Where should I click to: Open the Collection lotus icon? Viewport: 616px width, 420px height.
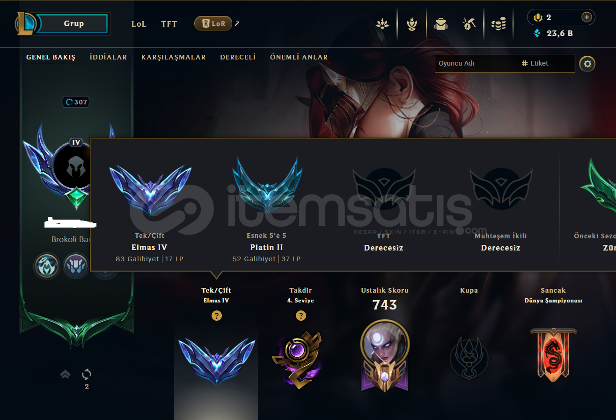382,23
